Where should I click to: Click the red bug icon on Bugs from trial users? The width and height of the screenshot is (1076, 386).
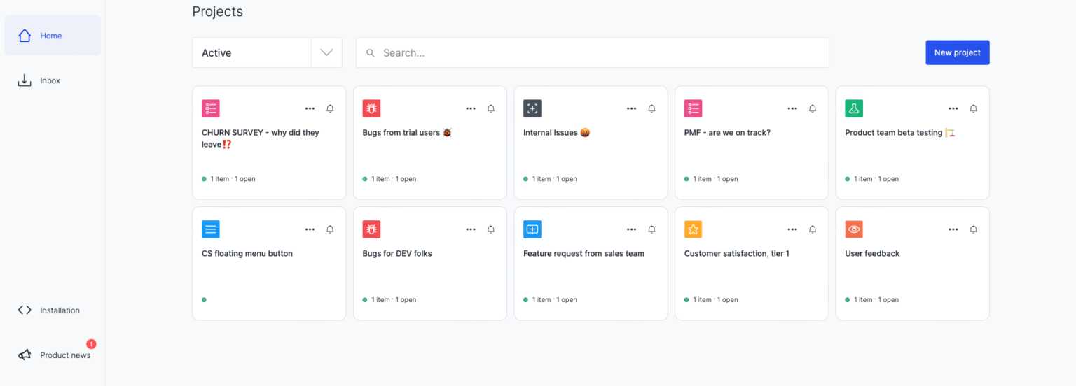[x=371, y=108]
